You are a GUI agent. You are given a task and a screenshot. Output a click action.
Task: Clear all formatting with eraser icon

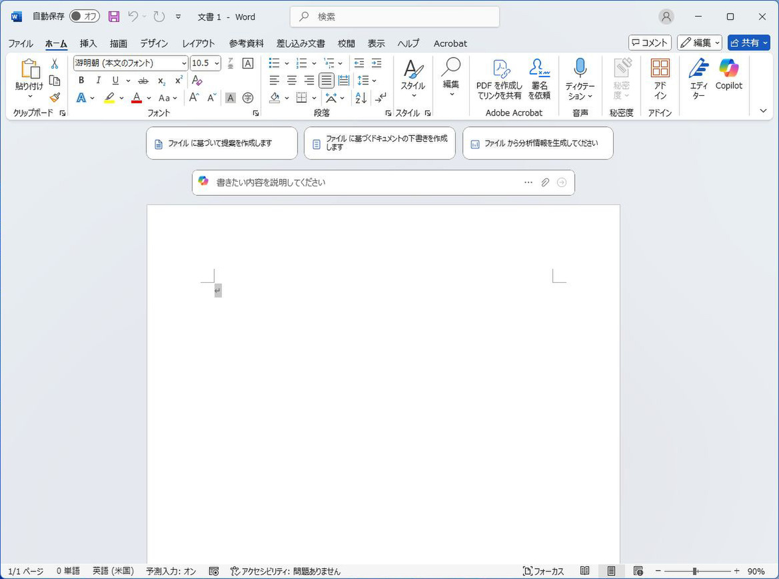[x=197, y=81]
